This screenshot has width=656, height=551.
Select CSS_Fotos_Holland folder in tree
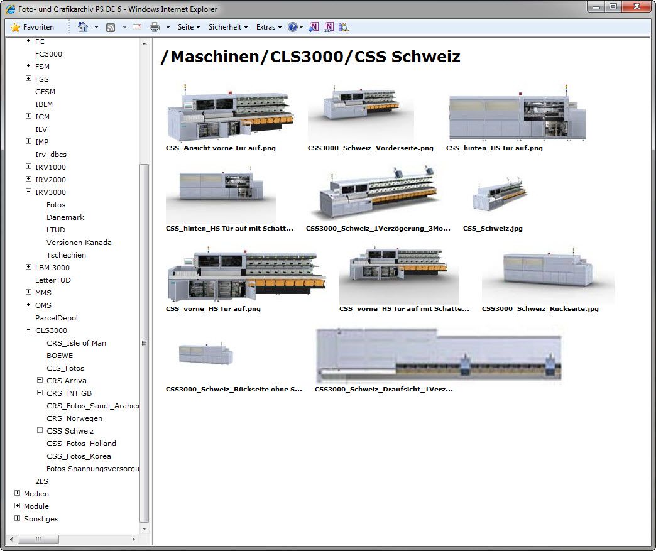81,444
